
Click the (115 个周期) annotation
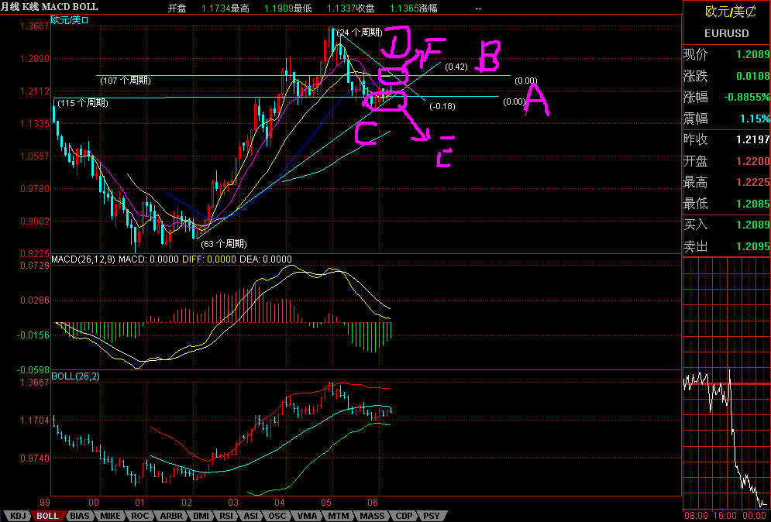point(83,103)
